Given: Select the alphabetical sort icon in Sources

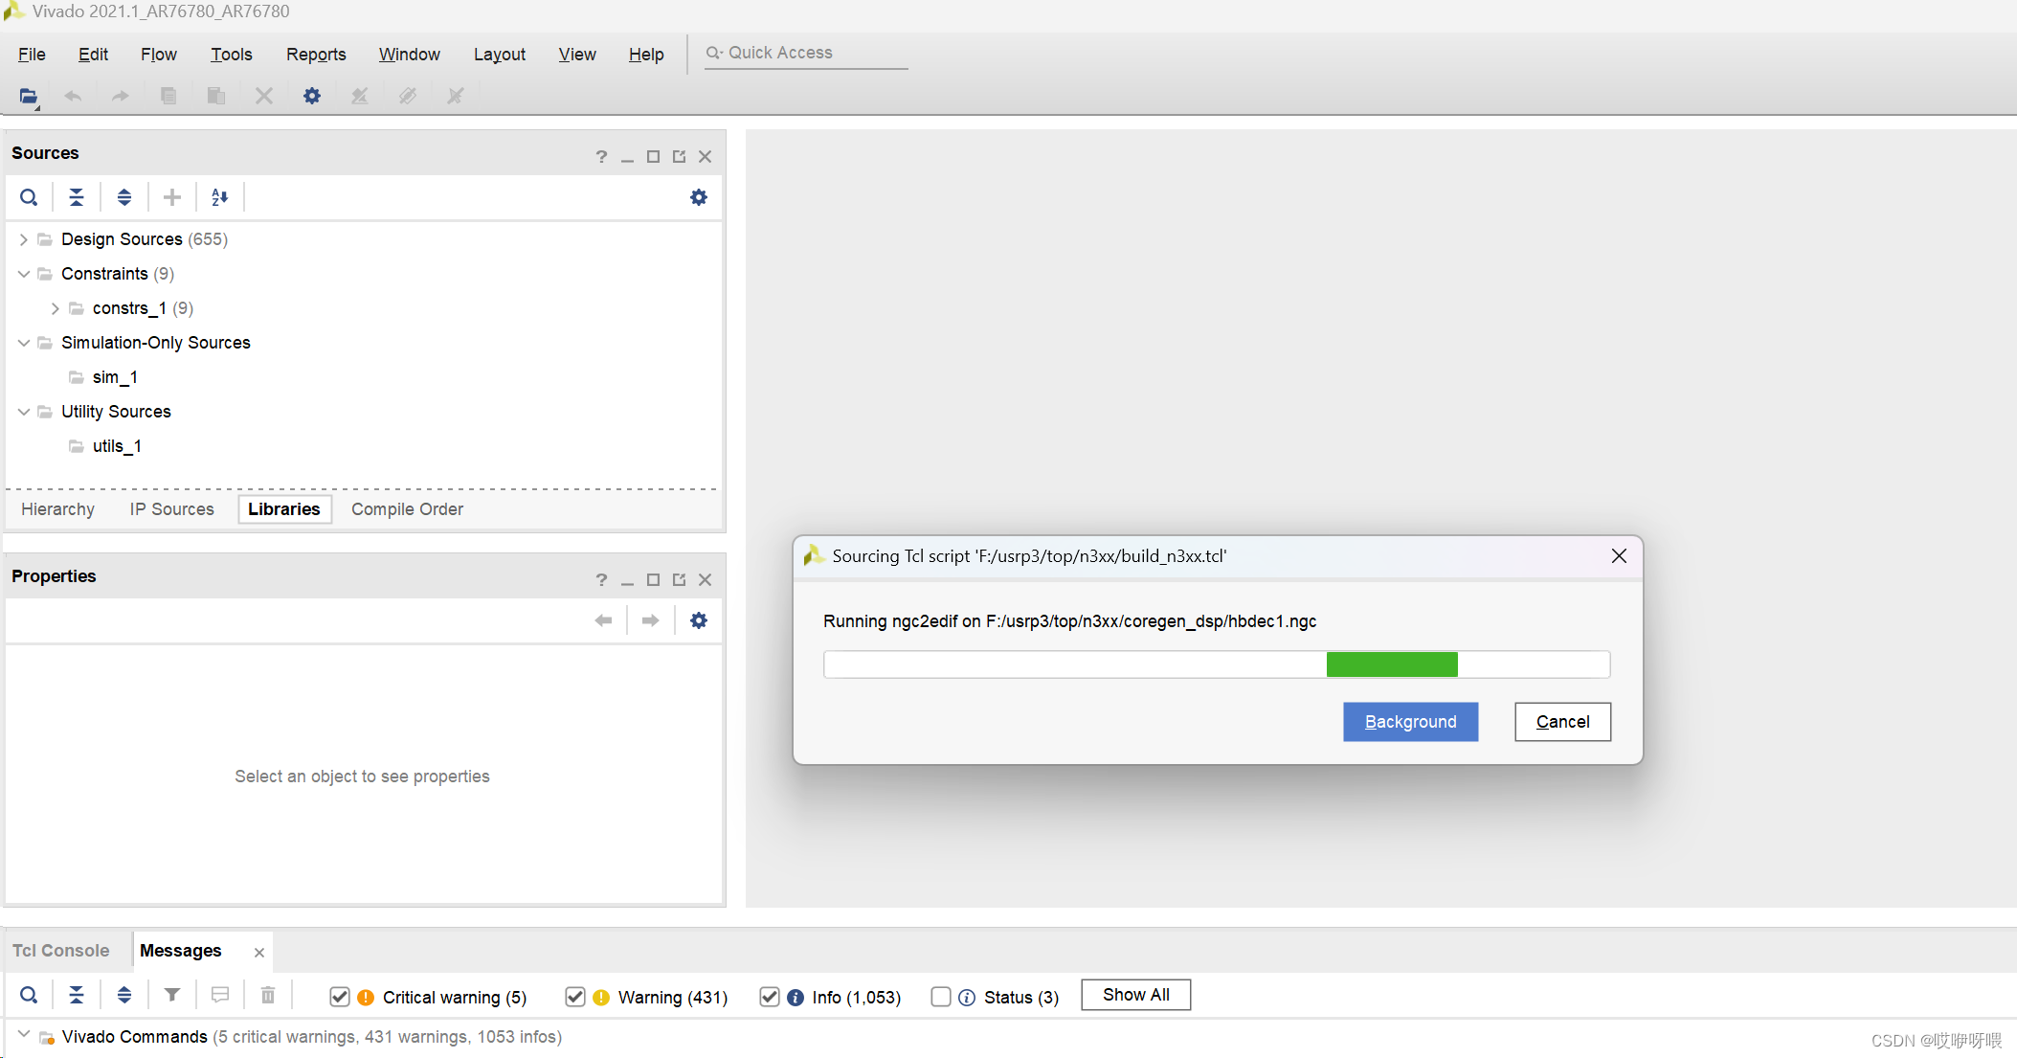Looking at the screenshot, I should [x=219, y=197].
